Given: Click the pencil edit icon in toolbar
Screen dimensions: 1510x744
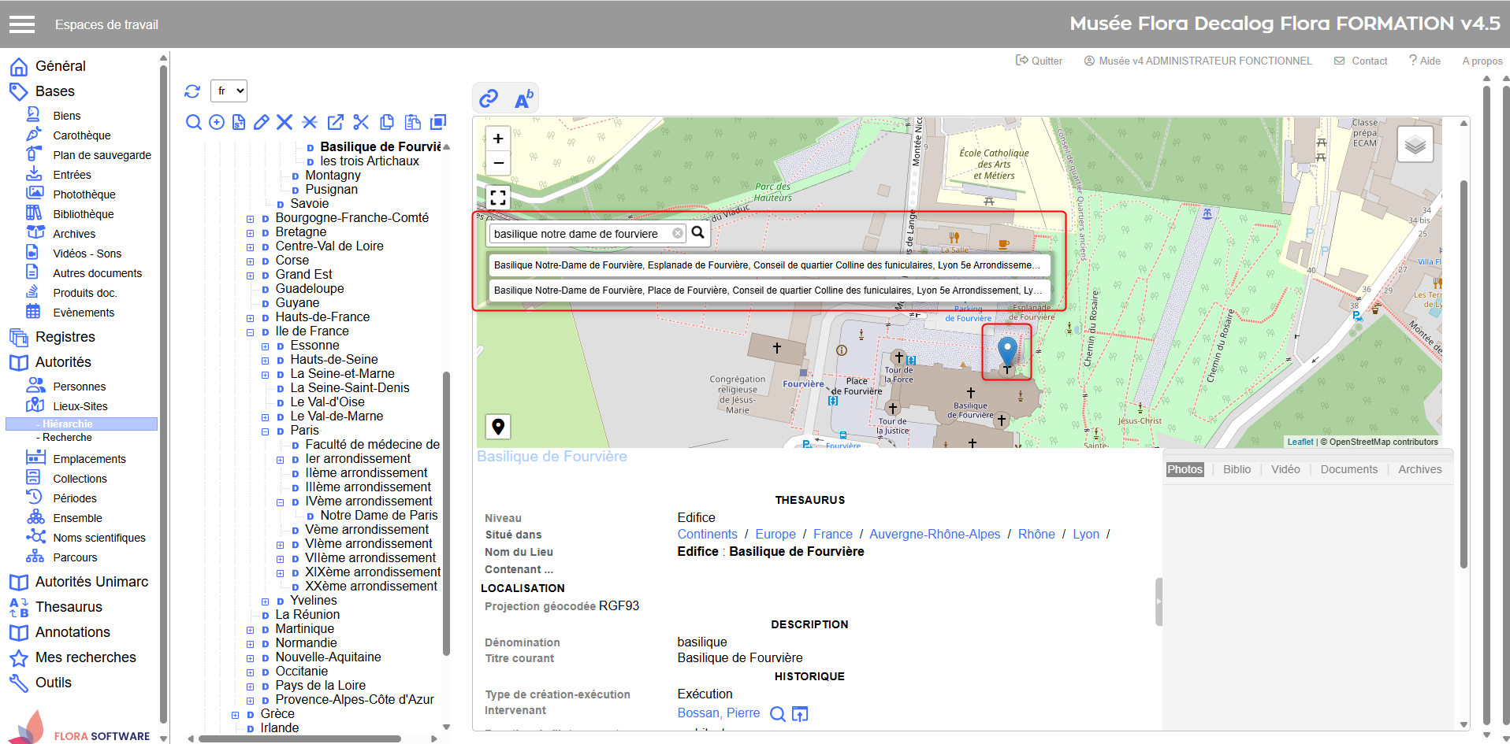Looking at the screenshot, I should point(262,122).
